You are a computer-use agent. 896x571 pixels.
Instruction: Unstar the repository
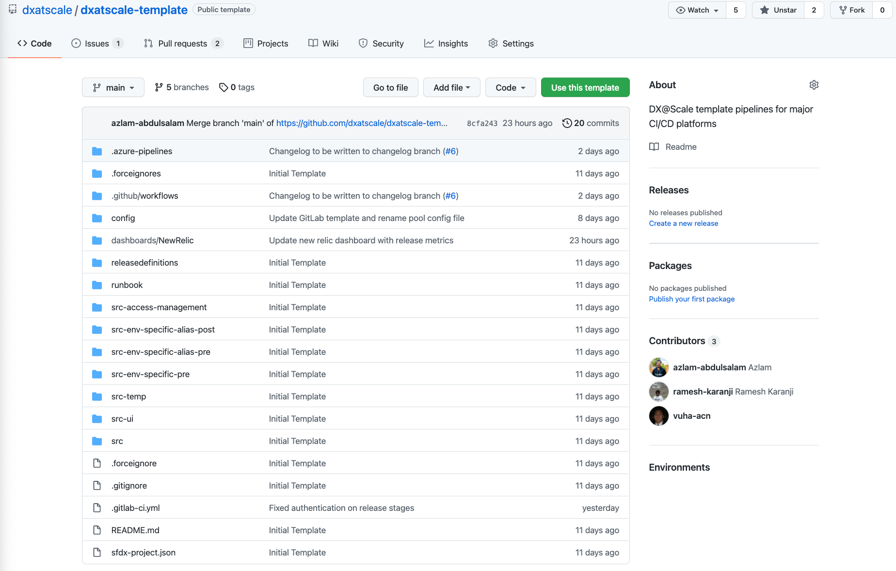[778, 10]
